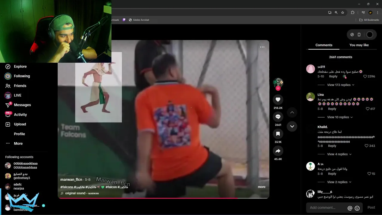Open Following in the sidebar
The height and width of the screenshot is (215, 382).
pyautogui.click(x=17, y=76)
